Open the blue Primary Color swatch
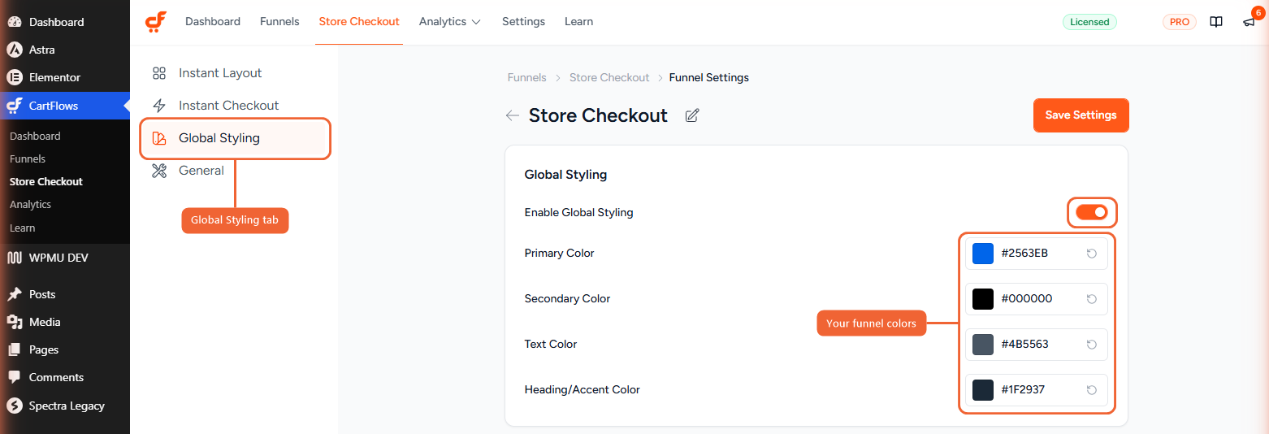The width and height of the screenshot is (1269, 434). (983, 254)
